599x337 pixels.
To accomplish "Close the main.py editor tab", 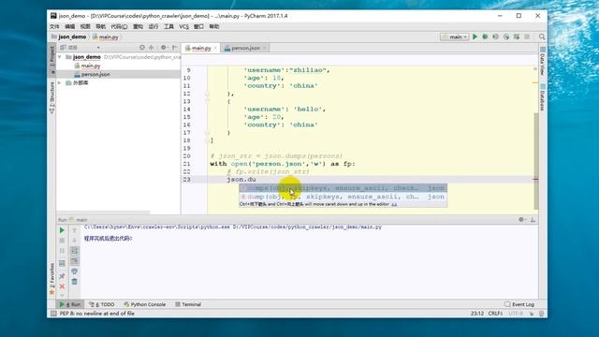I will 215,48.
